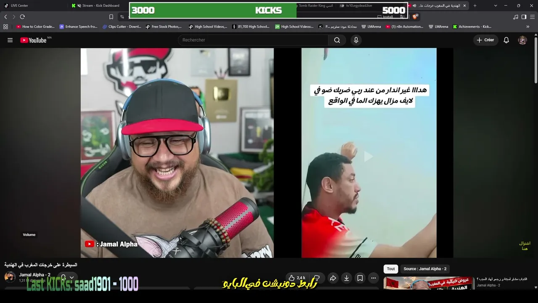Open the account avatar menu

(x=522, y=40)
